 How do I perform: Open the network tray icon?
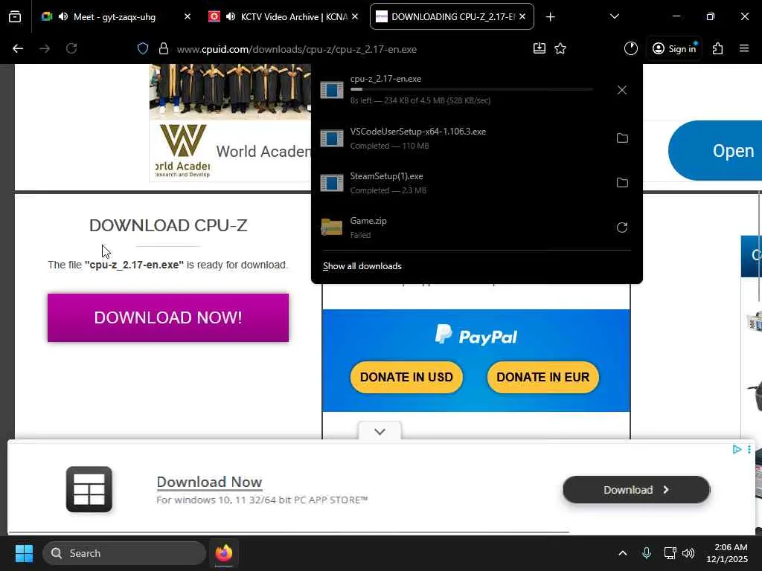point(670,553)
